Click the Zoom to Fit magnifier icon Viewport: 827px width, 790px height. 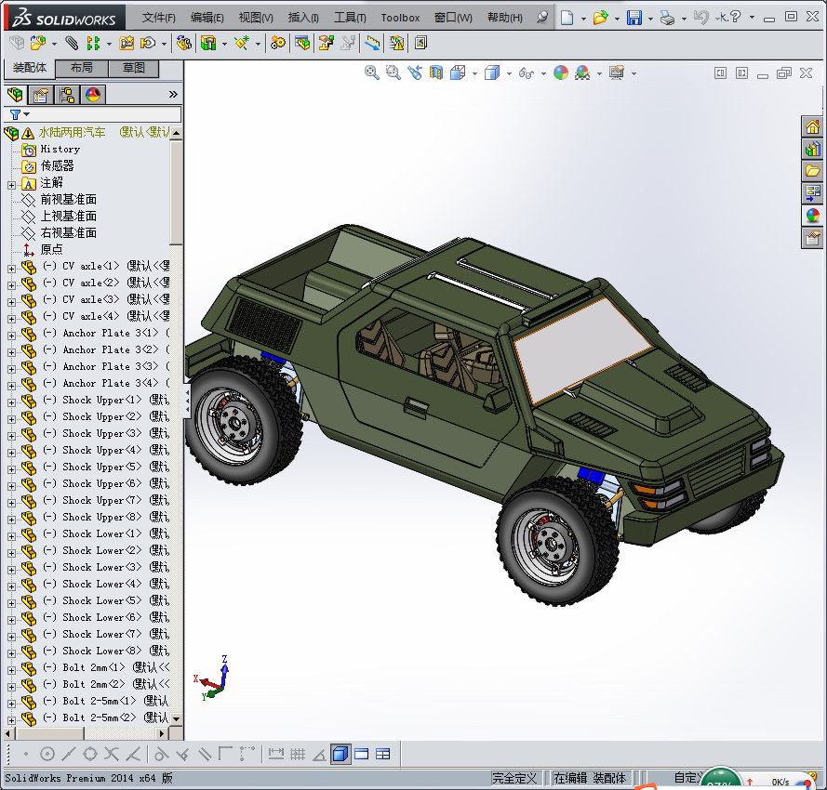[x=372, y=72]
